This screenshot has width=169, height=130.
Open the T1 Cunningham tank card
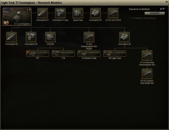point(17,17)
